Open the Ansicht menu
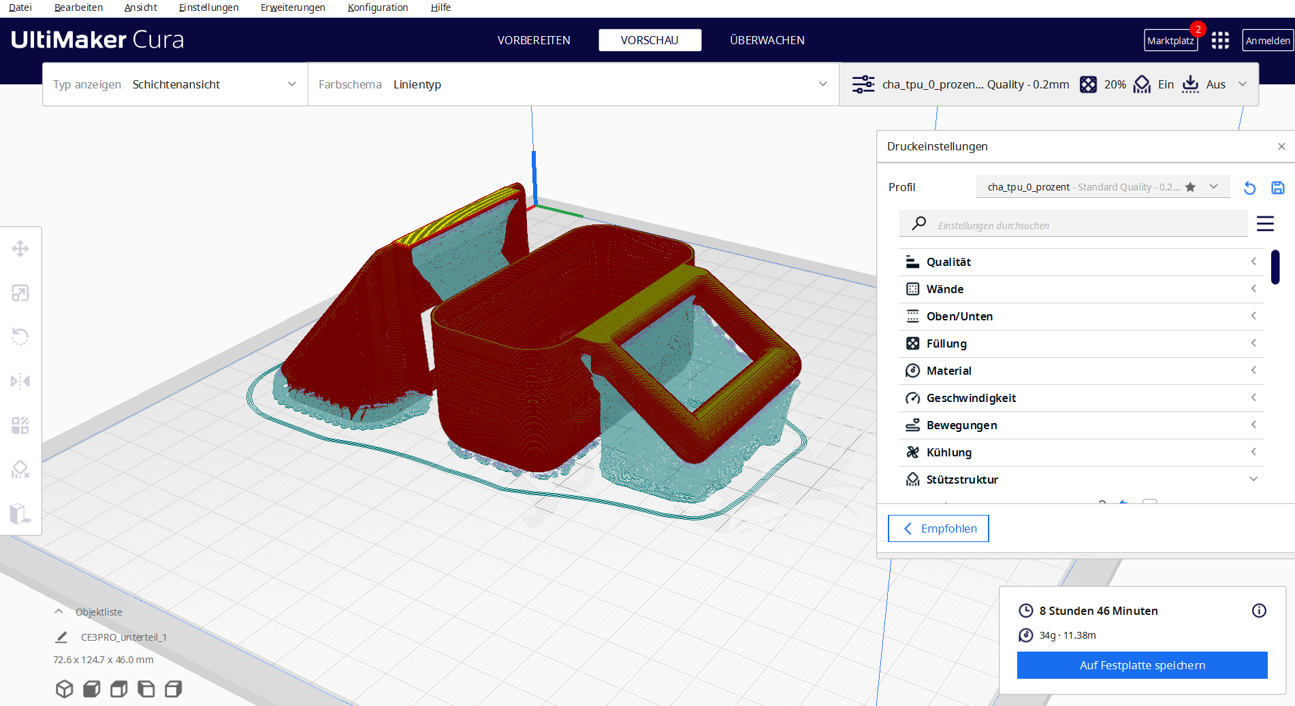The height and width of the screenshot is (706, 1295). (141, 7)
